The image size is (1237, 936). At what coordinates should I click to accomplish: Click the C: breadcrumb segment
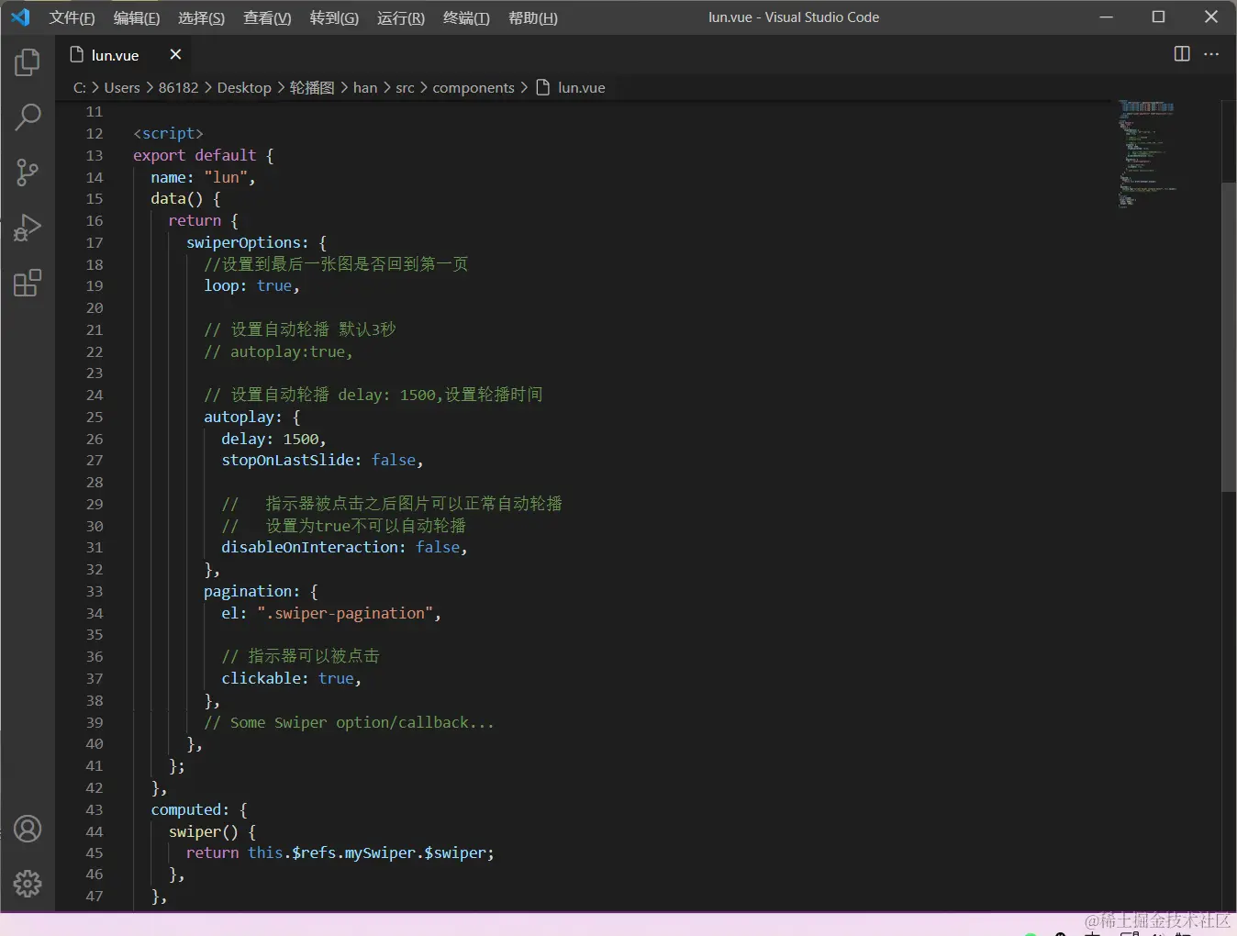(80, 88)
